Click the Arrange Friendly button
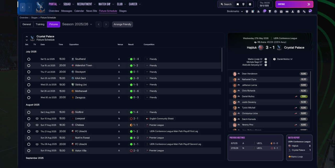This screenshot has height=168, width=335. coord(122,24)
